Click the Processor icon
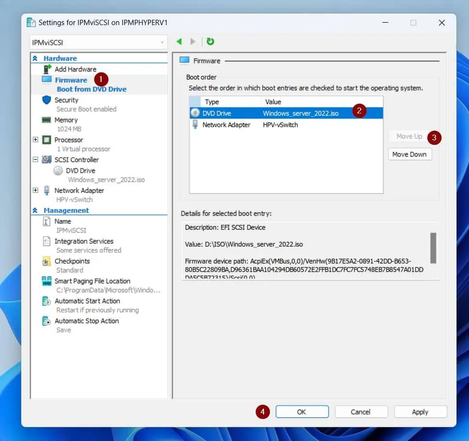Image resolution: width=469 pixels, height=441 pixels. point(47,140)
